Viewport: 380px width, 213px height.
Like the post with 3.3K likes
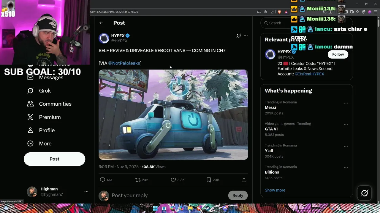(173, 180)
